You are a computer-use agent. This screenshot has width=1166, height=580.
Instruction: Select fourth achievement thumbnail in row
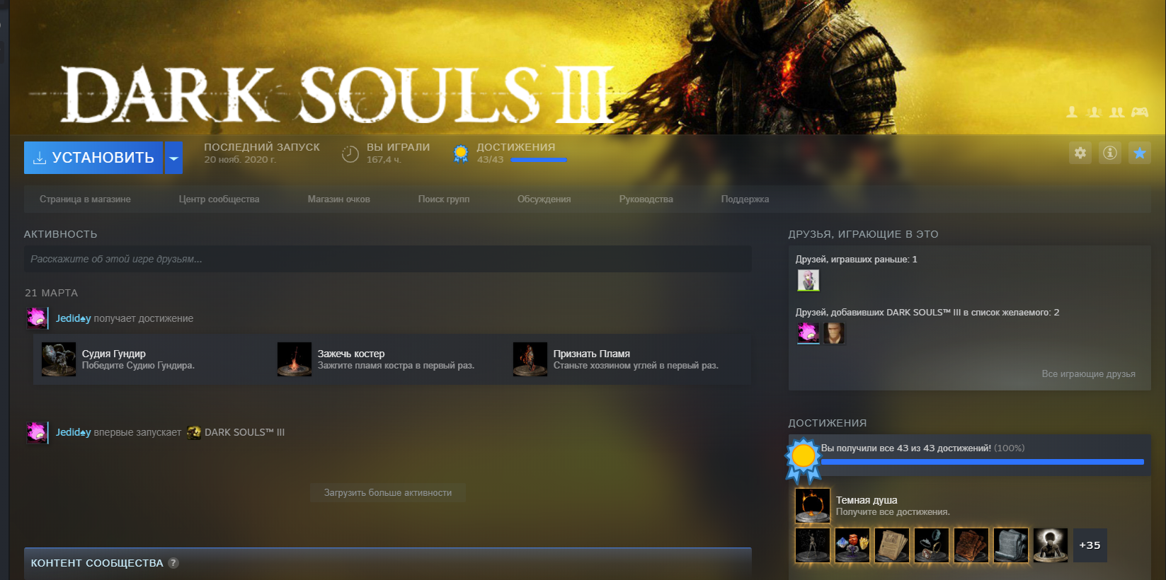coord(932,545)
